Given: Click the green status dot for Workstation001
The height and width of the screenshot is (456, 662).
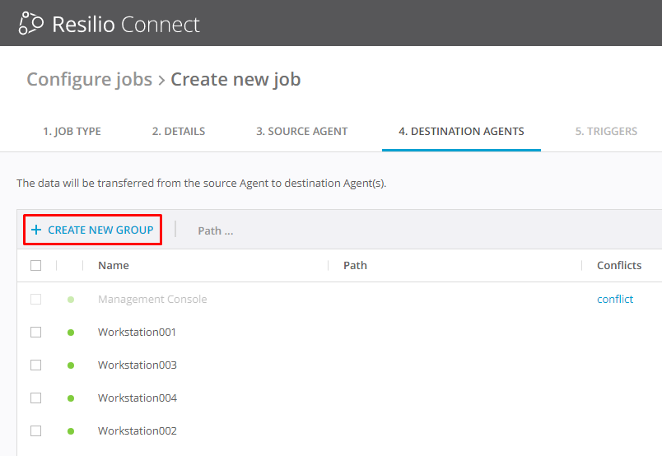Looking at the screenshot, I should coord(71,333).
